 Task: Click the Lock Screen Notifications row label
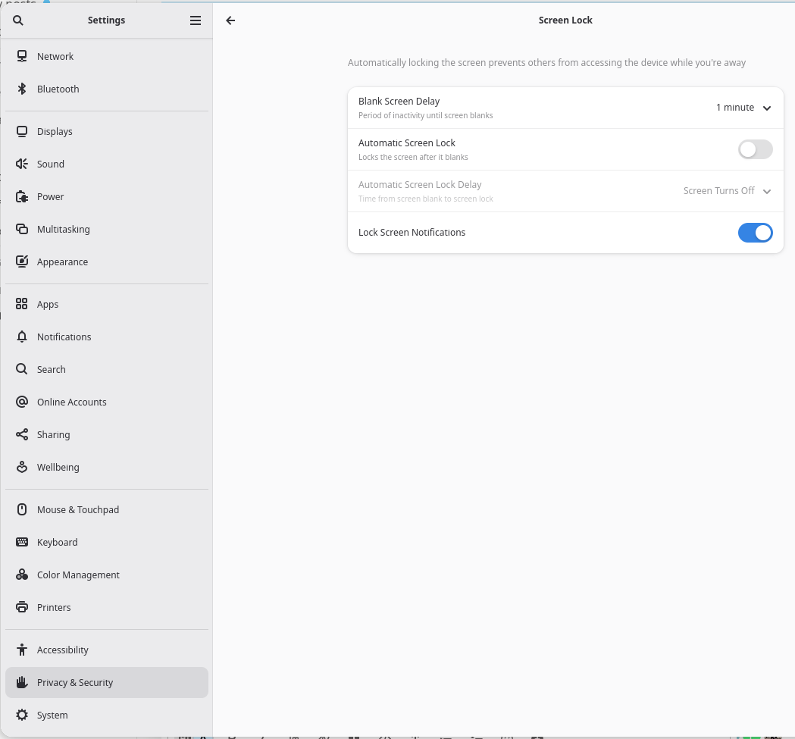412,233
